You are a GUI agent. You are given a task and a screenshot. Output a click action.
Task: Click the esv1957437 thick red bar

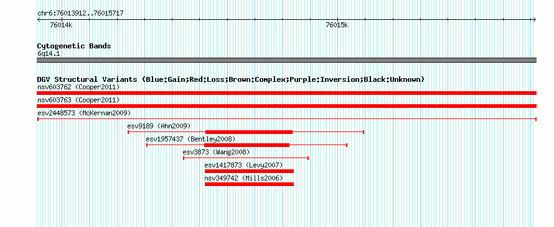[247, 145]
